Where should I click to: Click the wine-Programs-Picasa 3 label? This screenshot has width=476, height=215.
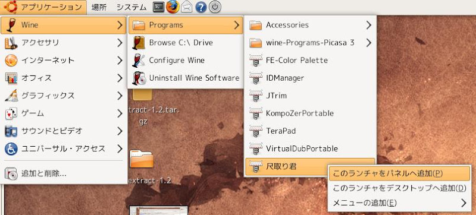tap(310, 43)
